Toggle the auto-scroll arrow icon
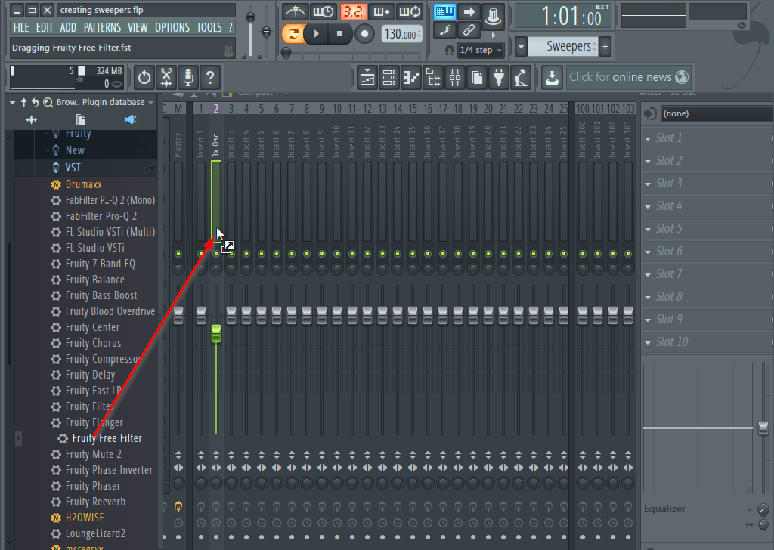 [469, 11]
